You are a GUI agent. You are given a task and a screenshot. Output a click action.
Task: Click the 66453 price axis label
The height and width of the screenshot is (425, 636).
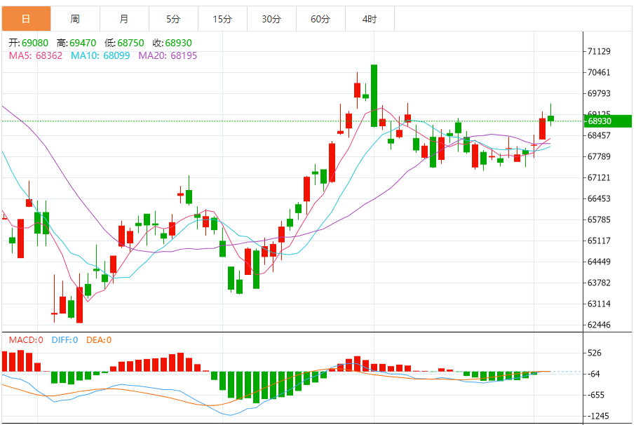[x=599, y=198]
